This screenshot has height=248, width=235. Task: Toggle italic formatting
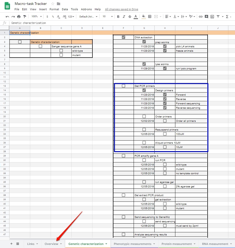click(124, 17)
